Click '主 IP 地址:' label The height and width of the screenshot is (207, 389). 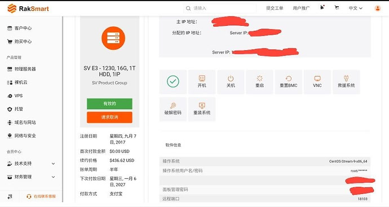click(x=187, y=22)
